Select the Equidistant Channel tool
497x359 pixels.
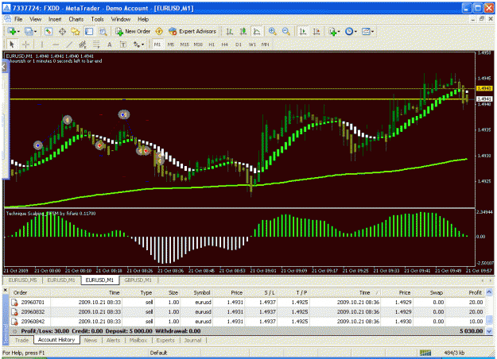click(83, 44)
